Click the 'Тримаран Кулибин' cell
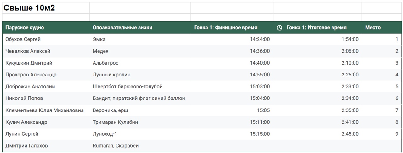Screen dimensions: 403x153 (115, 122)
